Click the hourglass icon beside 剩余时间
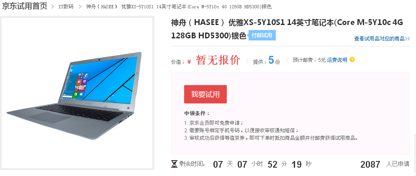 [174, 164]
